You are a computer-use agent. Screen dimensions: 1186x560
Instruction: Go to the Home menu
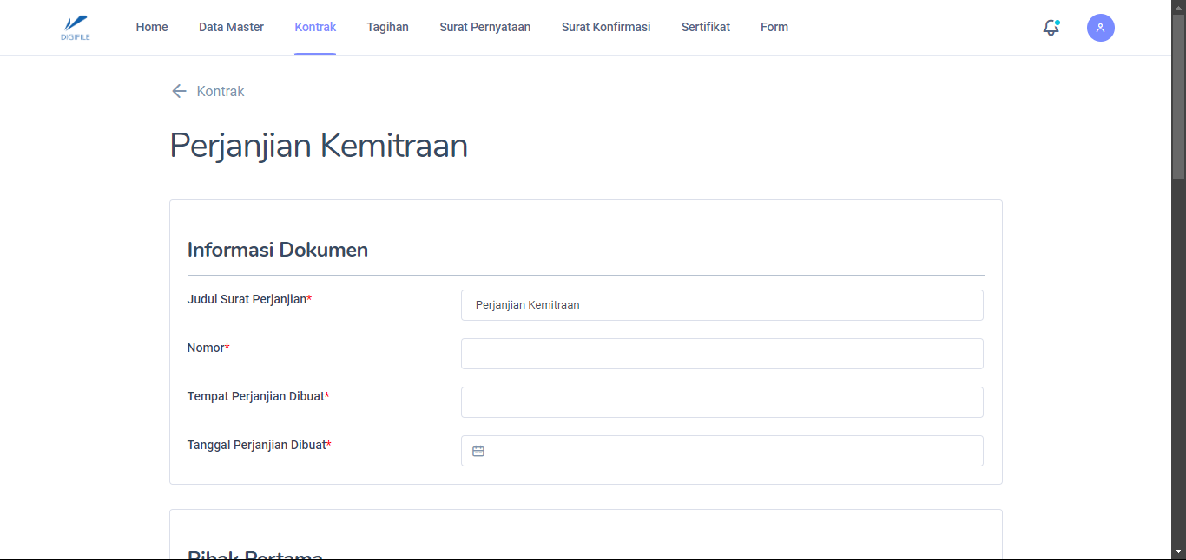(x=152, y=27)
